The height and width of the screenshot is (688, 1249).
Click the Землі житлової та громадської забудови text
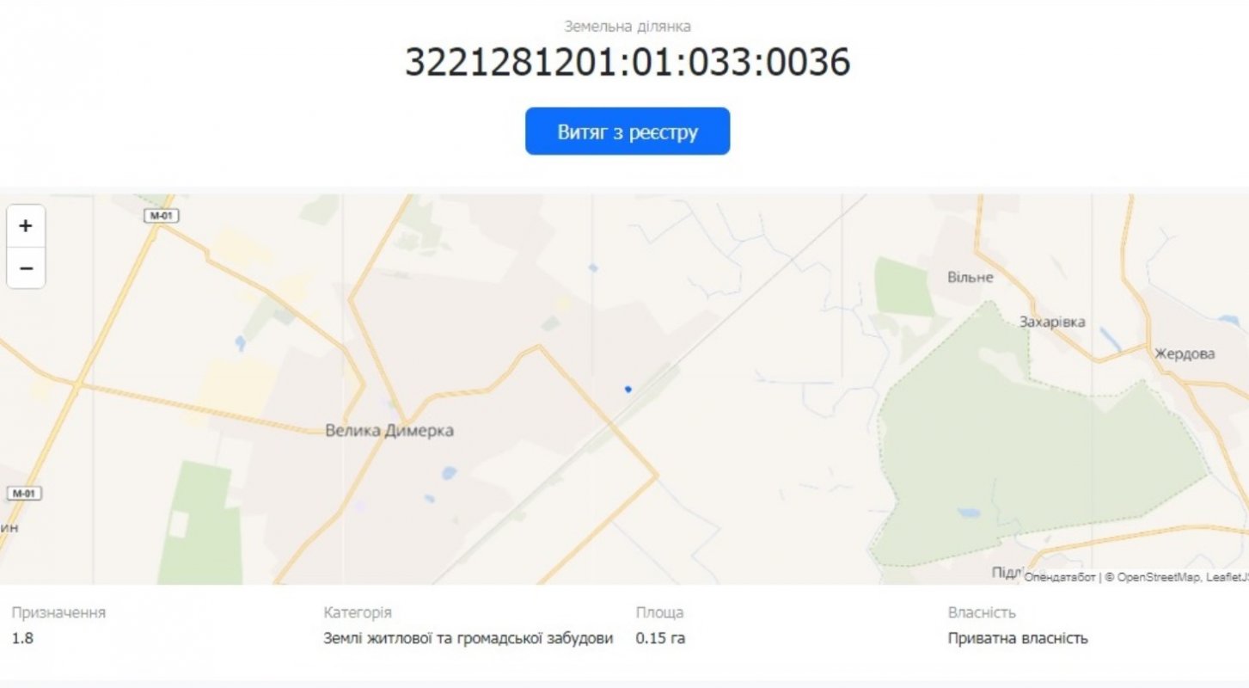click(x=468, y=638)
